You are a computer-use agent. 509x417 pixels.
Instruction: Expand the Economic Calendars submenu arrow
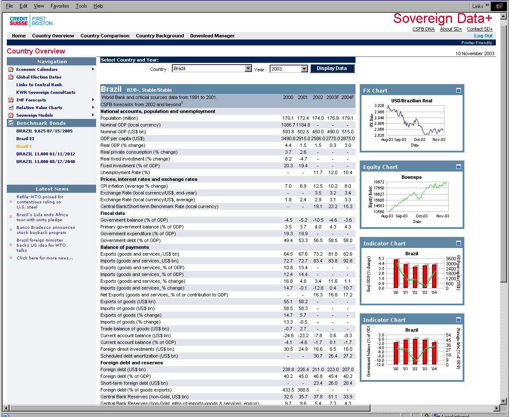pyautogui.click(x=93, y=69)
